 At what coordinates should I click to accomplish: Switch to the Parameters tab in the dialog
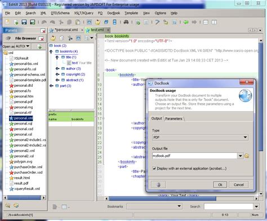click(173, 118)
